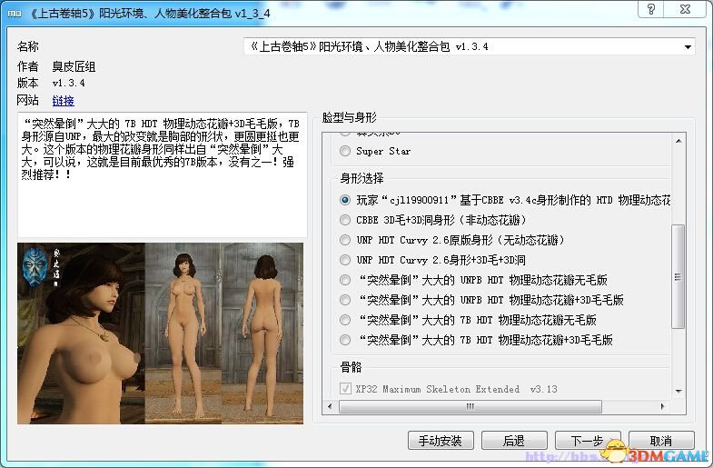Click the vertical scrollbar thumb in options
713x468 pixels.
(678, 276)
